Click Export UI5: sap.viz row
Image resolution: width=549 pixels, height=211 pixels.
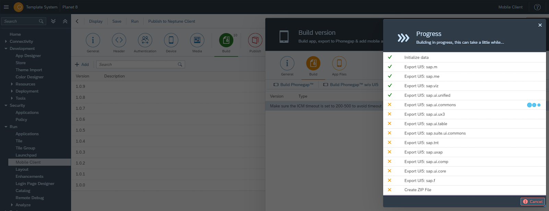[x=464, y=86]
